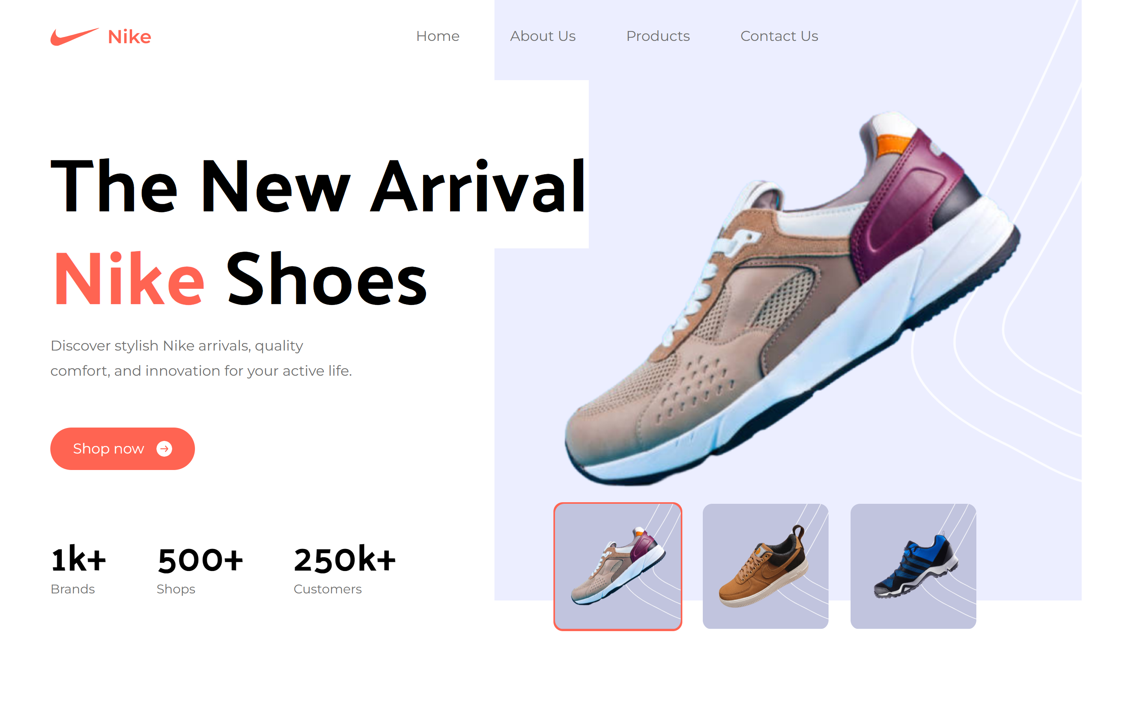Navigate to Contact Us

779,36
